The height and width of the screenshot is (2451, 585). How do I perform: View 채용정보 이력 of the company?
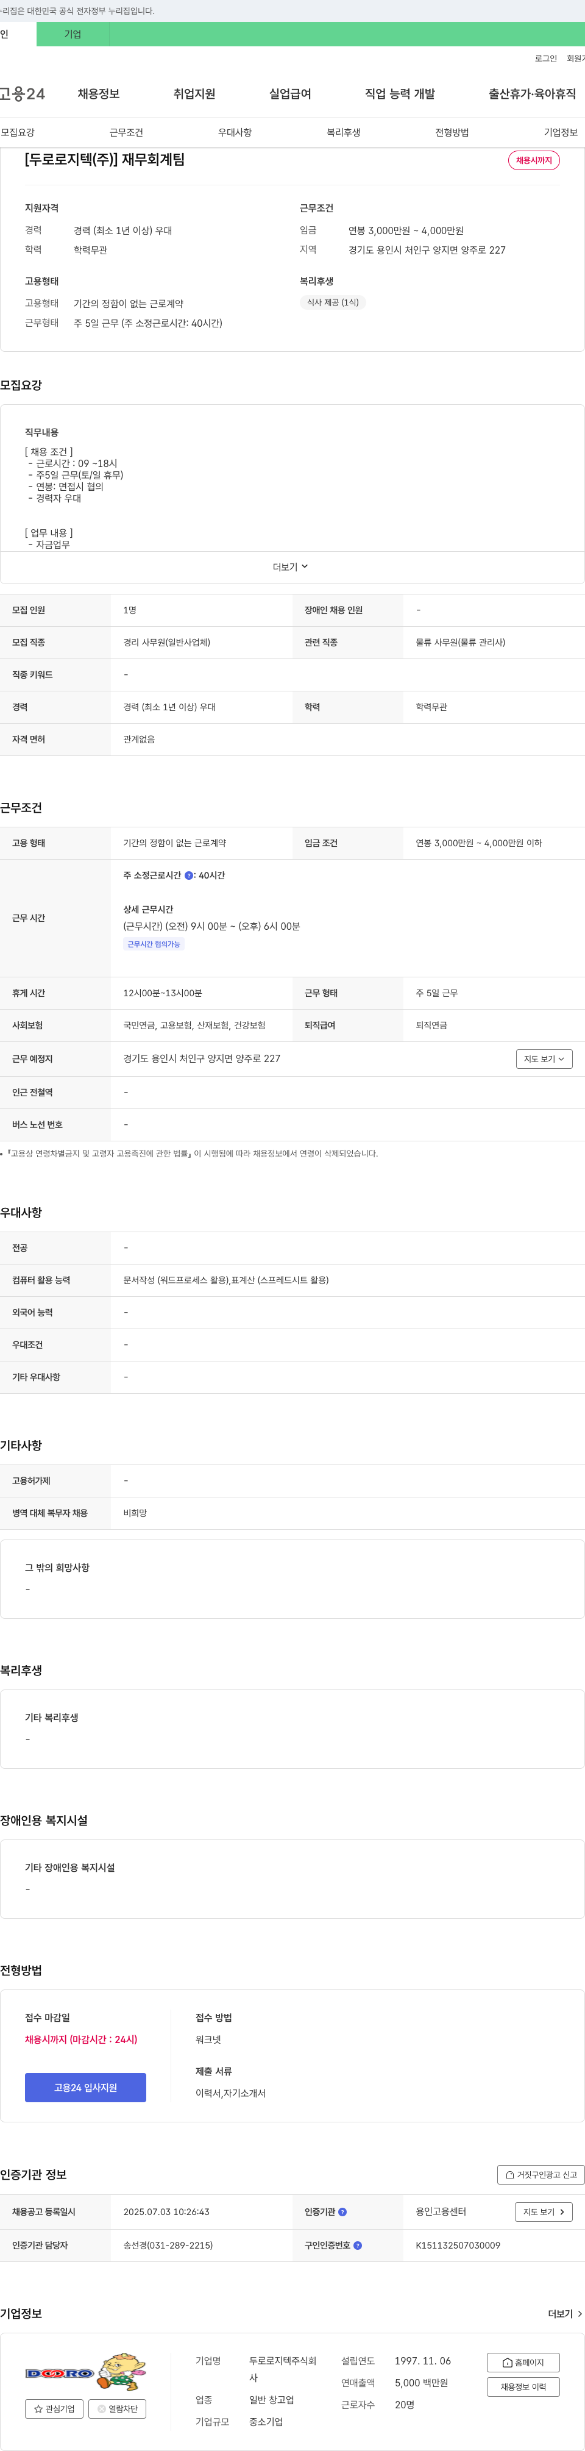coord(523,2387)
